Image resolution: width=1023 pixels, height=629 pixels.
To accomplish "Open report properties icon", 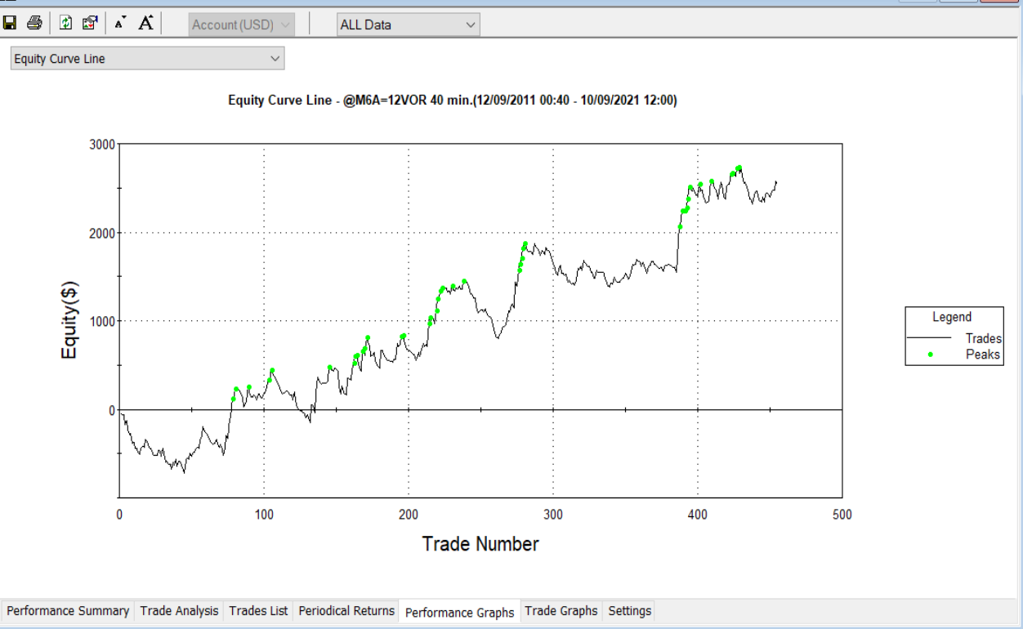I will tap(90, 24).
